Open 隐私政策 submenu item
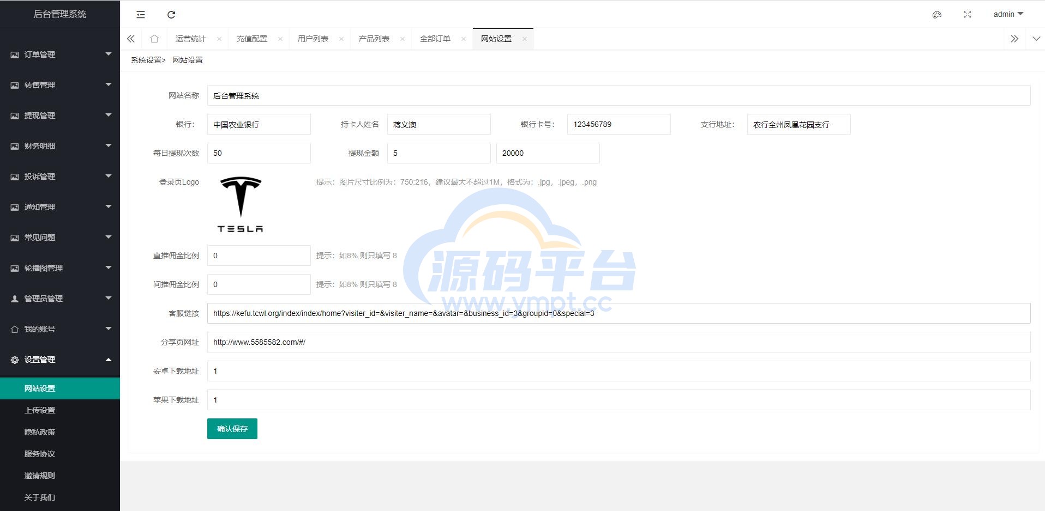This screenshot has height=511, width=1045. pyautogui.click(x=60, y=432)
